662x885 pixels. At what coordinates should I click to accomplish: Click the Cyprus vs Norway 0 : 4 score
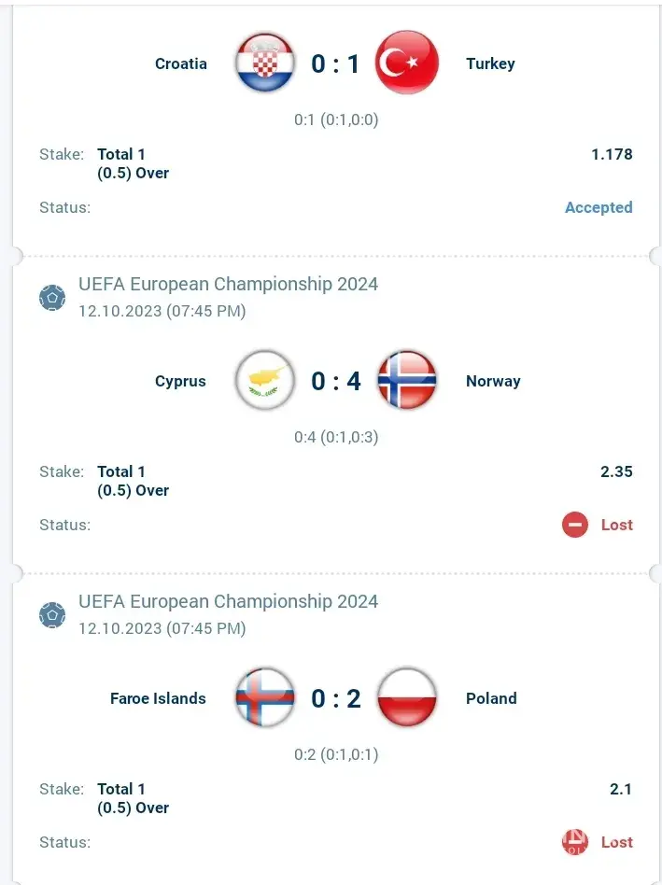coord(336,381)
